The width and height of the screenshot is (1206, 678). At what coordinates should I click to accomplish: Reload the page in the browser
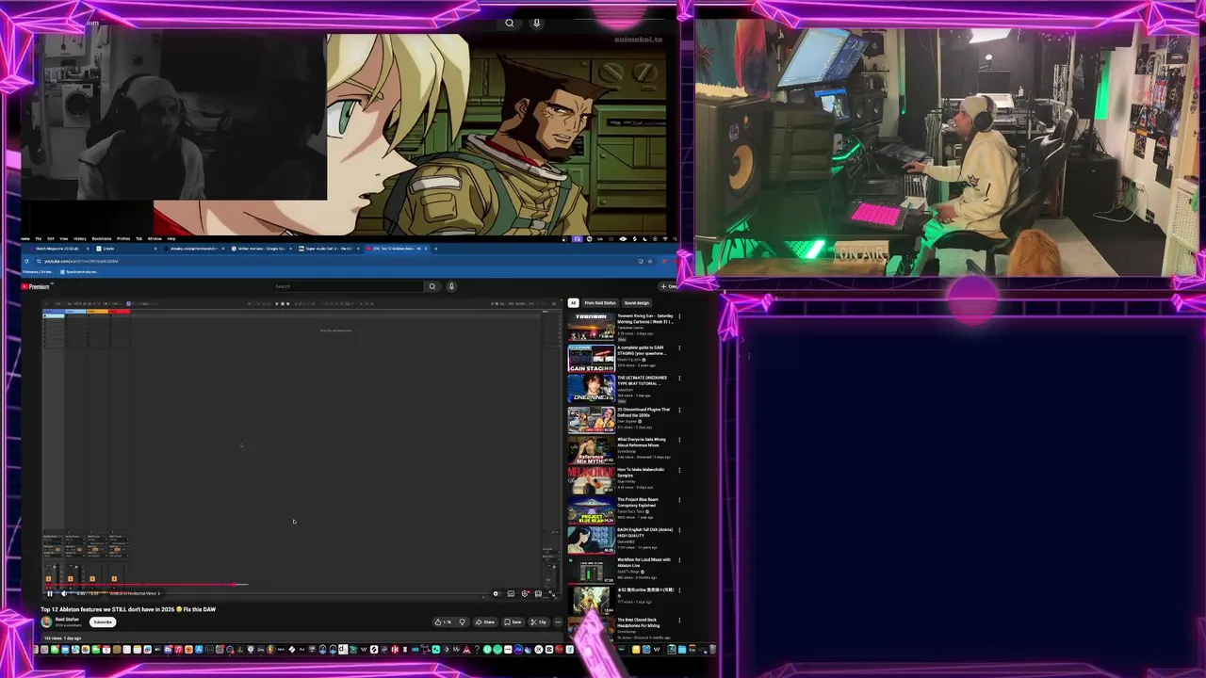pyautogui.click(x=26, y=261)
